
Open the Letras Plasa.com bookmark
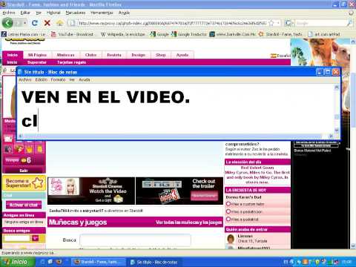click(x=24, y=34)
